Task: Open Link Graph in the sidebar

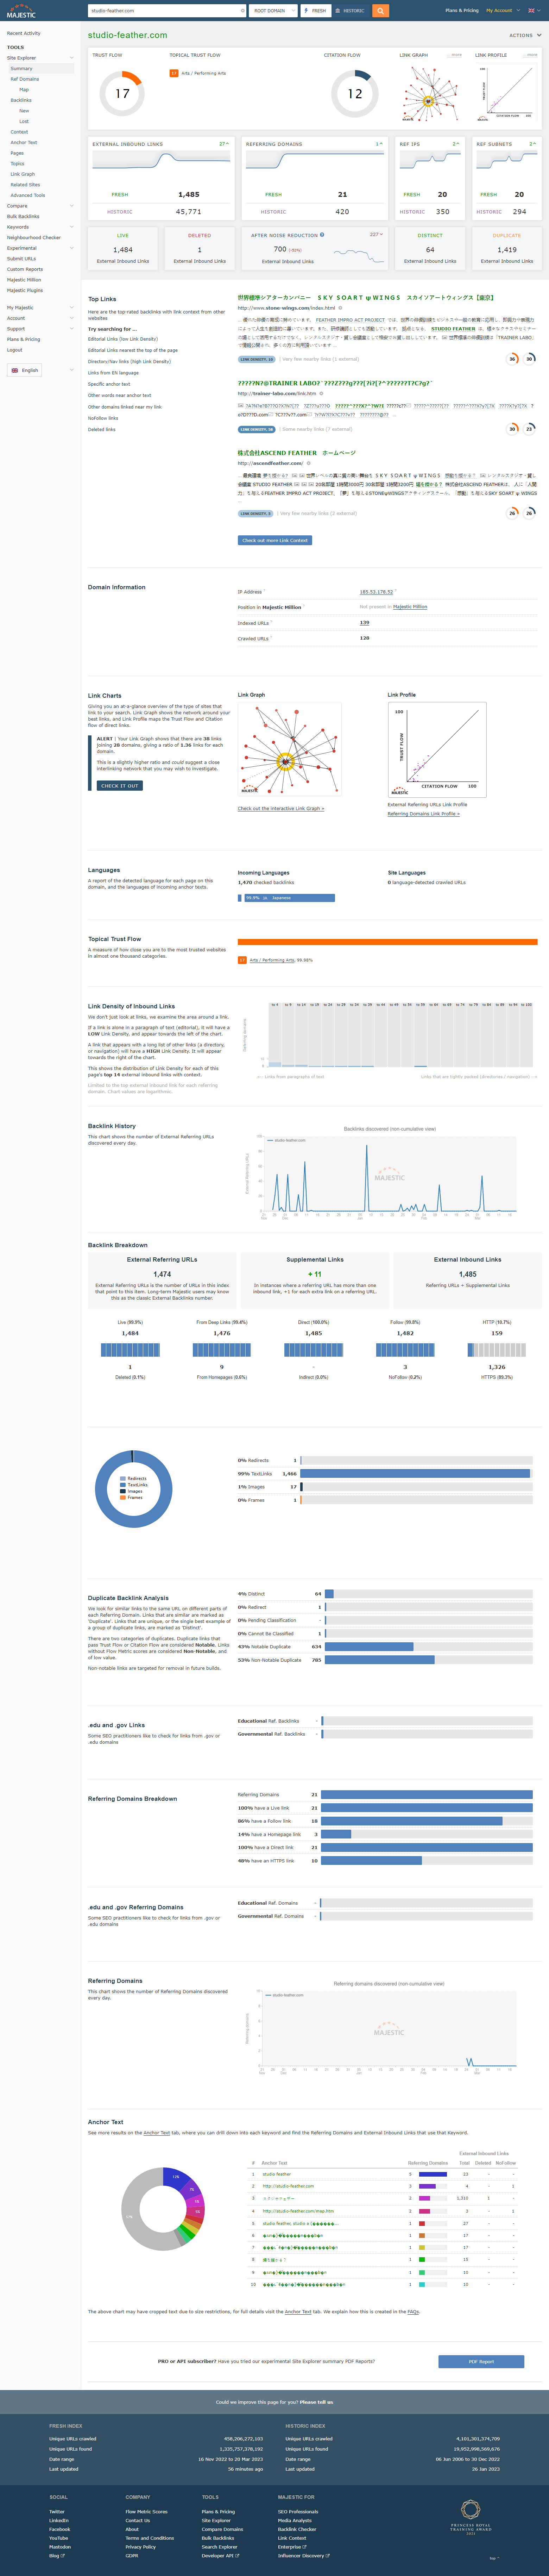Action: [22, 174]
